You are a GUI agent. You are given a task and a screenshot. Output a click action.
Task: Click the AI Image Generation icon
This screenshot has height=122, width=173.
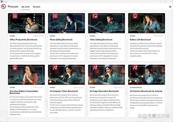(x=95, y=68)
